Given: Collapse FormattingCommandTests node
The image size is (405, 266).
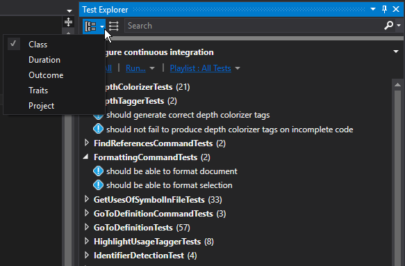Looking at the screenshot, I should tap(85, 157).
